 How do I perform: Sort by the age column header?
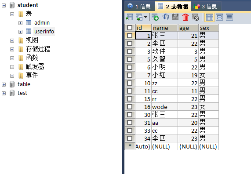[188, 28]
